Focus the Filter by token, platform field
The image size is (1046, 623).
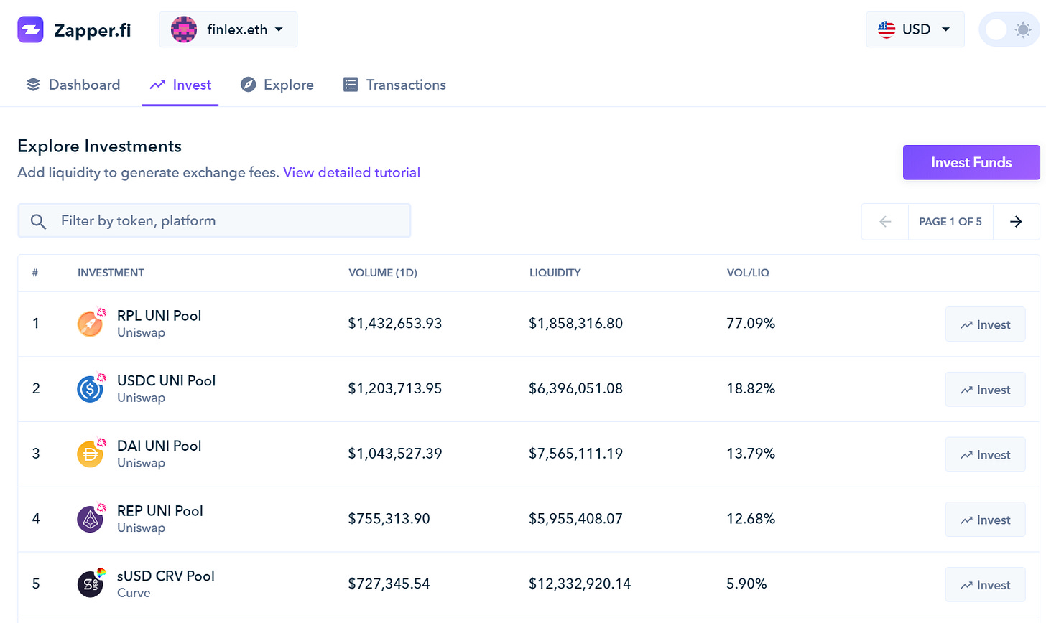pos(214,220)
